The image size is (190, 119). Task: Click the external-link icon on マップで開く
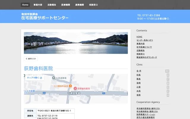(x=41, y=78)
